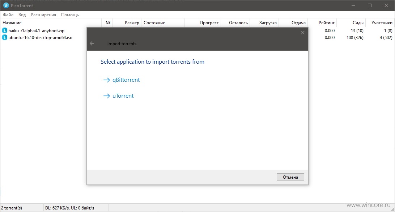Click peers value 4 (502)
395x212 pixels.
[386, 38]
